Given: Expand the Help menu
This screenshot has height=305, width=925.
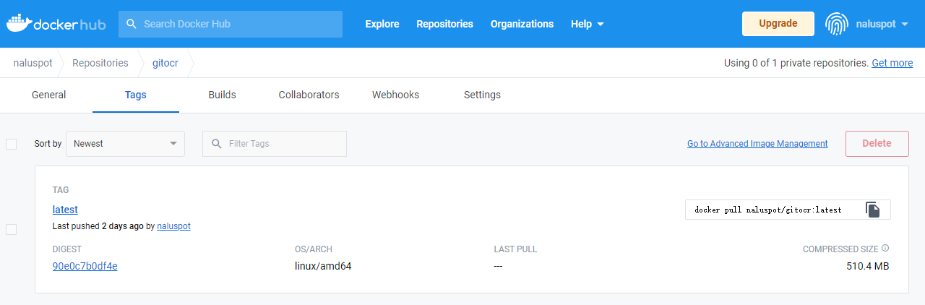Looking at the screenshot, I should (x=587, y=24).
